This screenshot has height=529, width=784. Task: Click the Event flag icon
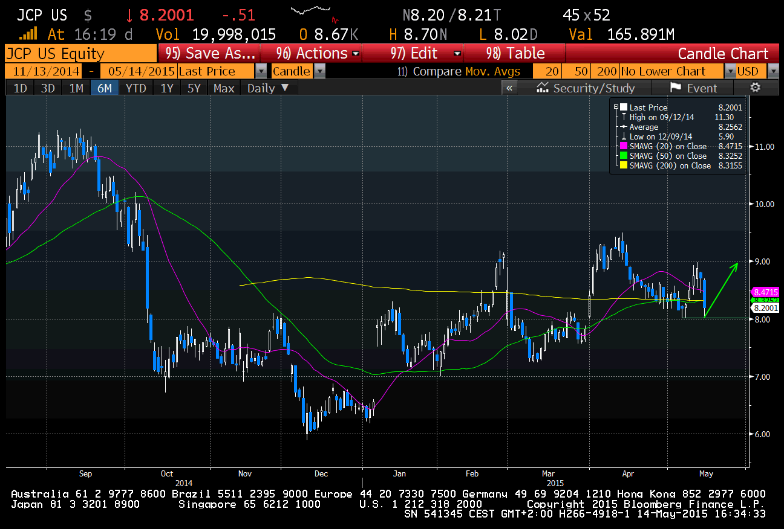pyautogui.click(x=675, y=88)
